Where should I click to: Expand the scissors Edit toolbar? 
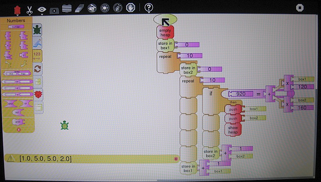tap(30, 8)
